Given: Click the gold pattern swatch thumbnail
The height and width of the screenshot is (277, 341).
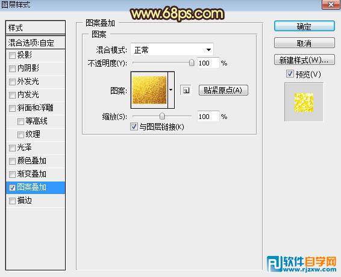Looking at the screenshot, I should (149, 90).
